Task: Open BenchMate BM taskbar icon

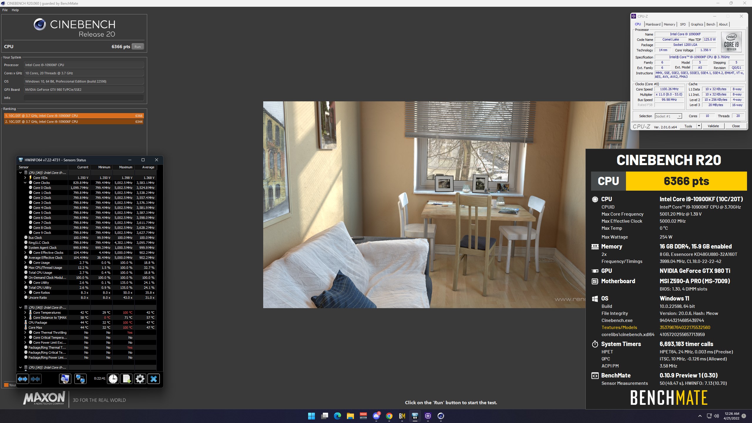Action: click(x=402, y=416)
